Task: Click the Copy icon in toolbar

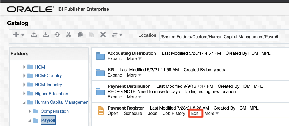Action: [x=80, y=35]
